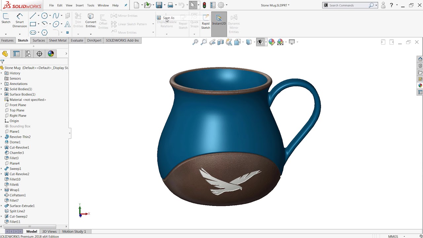The width and height of the screenshot is (423, 238).
Task: Open the DisplayManager color-ball tab
Action: [x=51, y=54]
